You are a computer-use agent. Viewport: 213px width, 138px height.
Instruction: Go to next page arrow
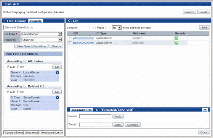(x=106, y=28)
